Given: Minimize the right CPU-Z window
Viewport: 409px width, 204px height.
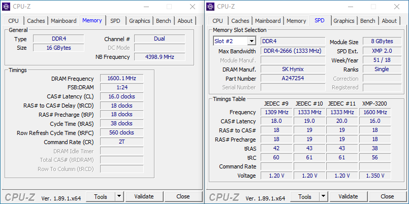Looking at the screenshot, I should [x=350, y=7].
